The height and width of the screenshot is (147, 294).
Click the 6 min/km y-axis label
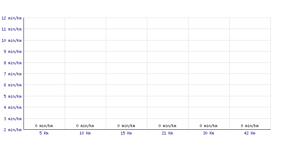point(12,85)
